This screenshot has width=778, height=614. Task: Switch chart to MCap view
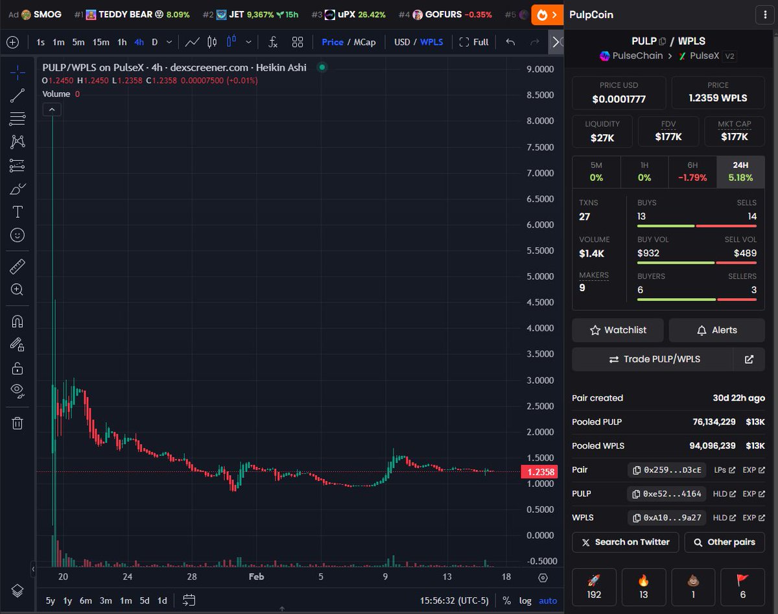[x=364, y=42]
